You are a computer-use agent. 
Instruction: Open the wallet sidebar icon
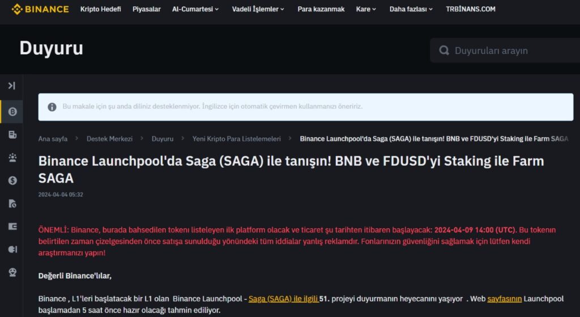(x=12, y=226)
